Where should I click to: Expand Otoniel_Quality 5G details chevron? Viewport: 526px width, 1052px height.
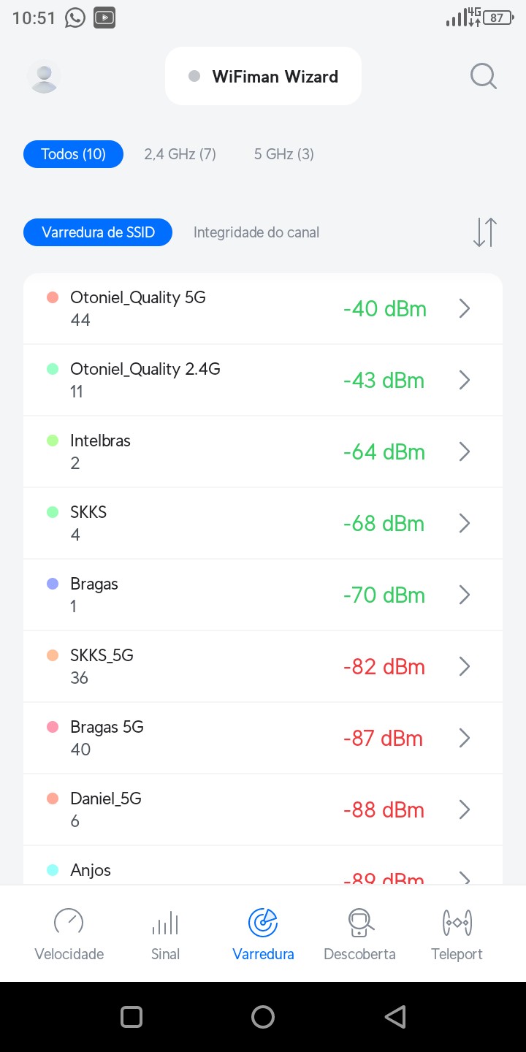coord(464,309)
